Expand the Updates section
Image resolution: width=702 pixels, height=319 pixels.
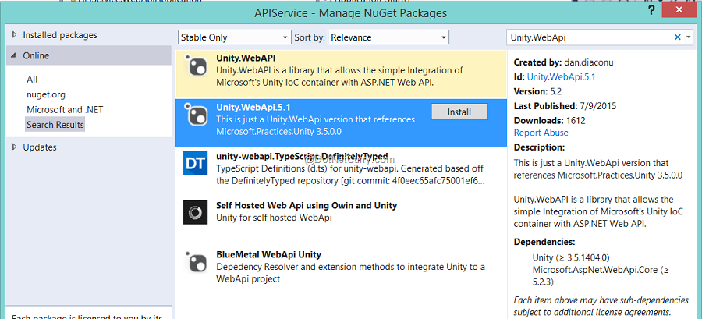pos(14,147)
